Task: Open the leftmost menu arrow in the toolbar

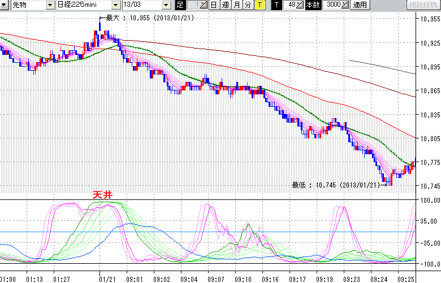Action: click(x=4, y=5)
